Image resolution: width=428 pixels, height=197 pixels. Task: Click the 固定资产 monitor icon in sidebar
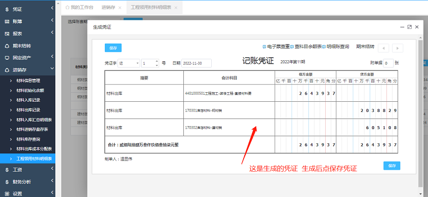[x=7, y=58]
